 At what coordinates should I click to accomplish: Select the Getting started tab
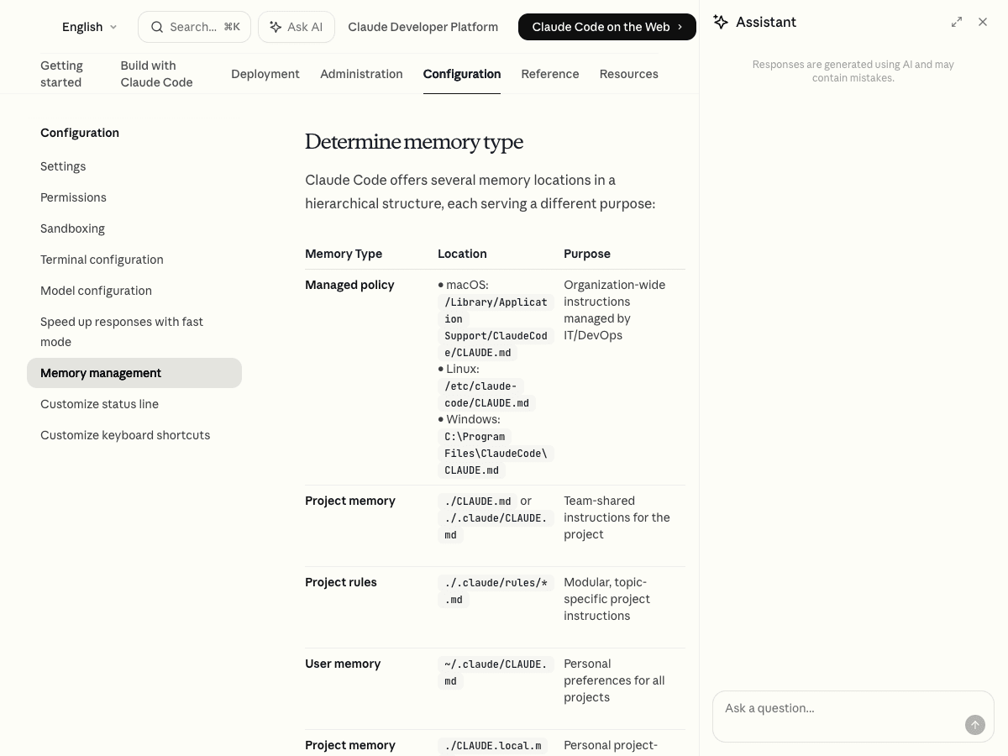tap(61, 74)
